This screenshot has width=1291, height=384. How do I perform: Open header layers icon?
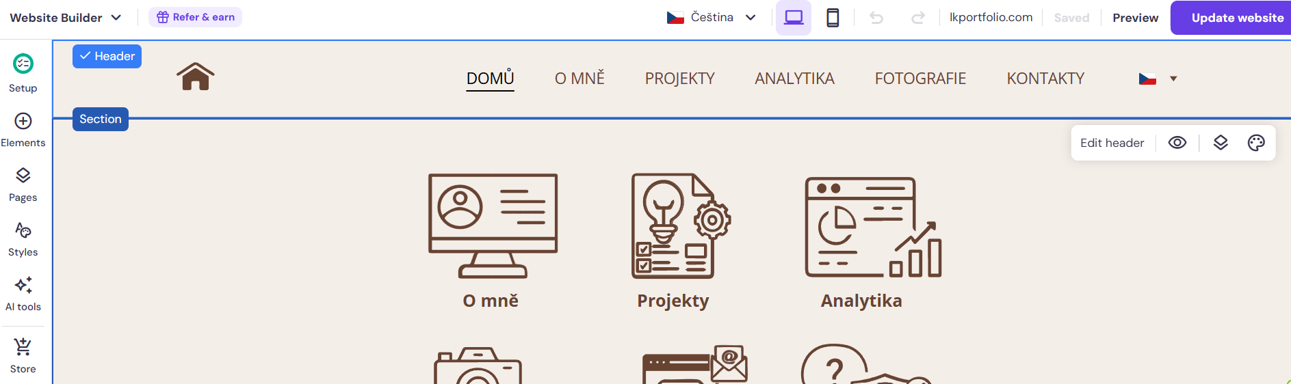pos(1221,143)
